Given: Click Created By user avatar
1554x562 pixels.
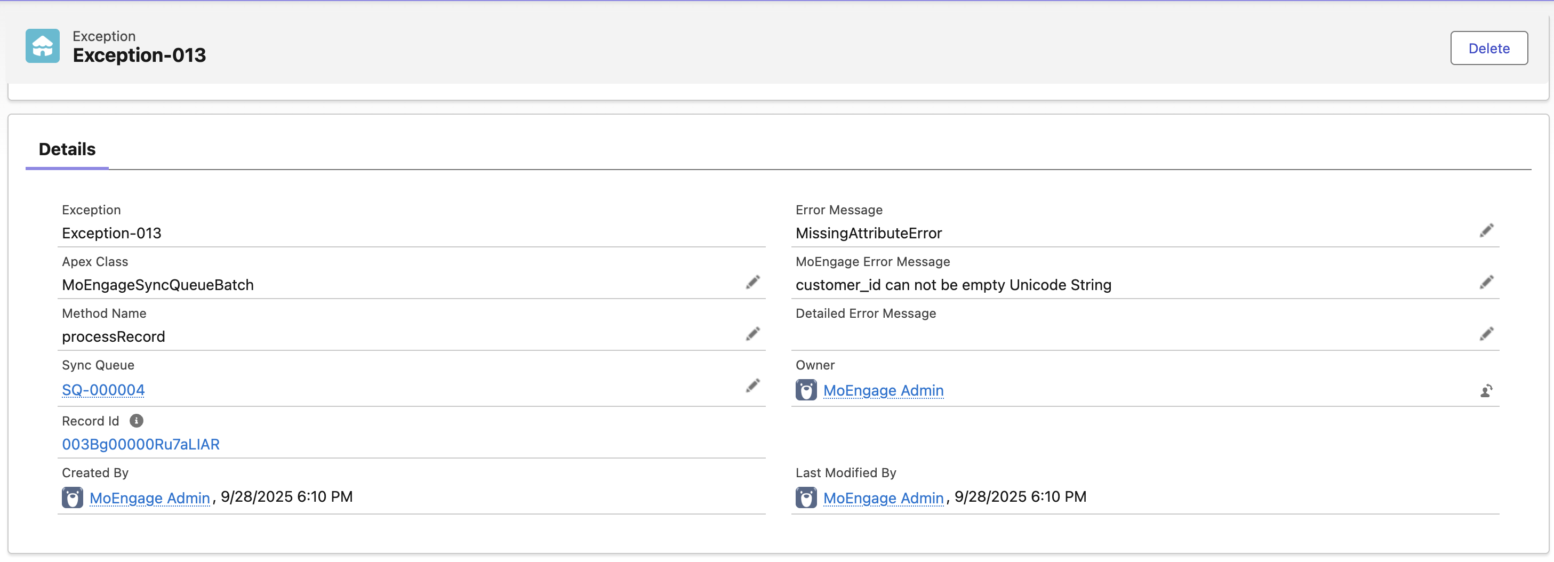Looking at the screenshot, I should tap(73, 497).
